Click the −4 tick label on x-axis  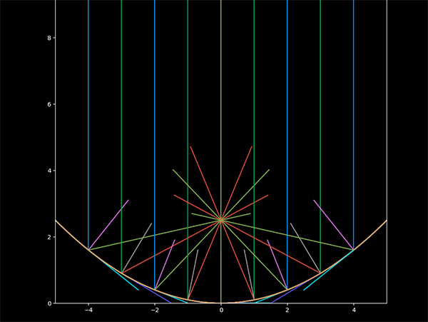[x=88, y=310]
